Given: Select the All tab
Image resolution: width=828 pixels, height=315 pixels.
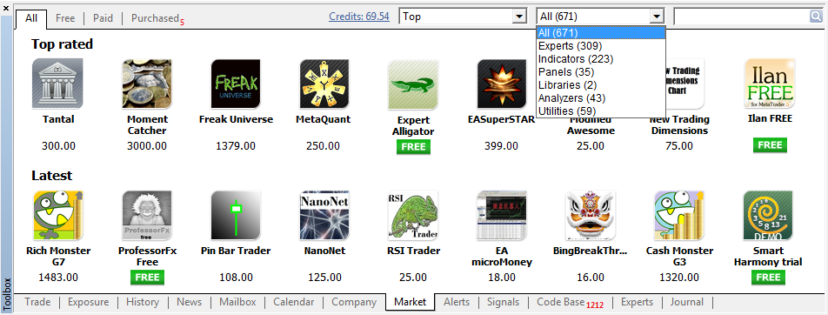Looking at the screenshot, I should coord(31,18).
